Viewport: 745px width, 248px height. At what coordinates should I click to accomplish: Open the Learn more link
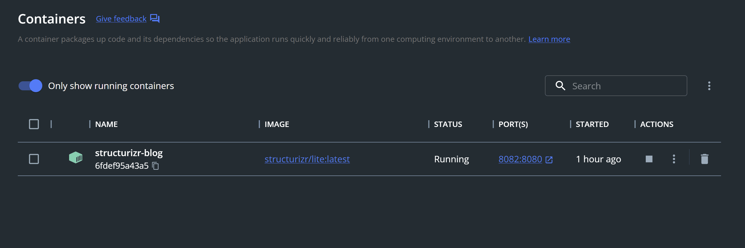pos(549,39)
